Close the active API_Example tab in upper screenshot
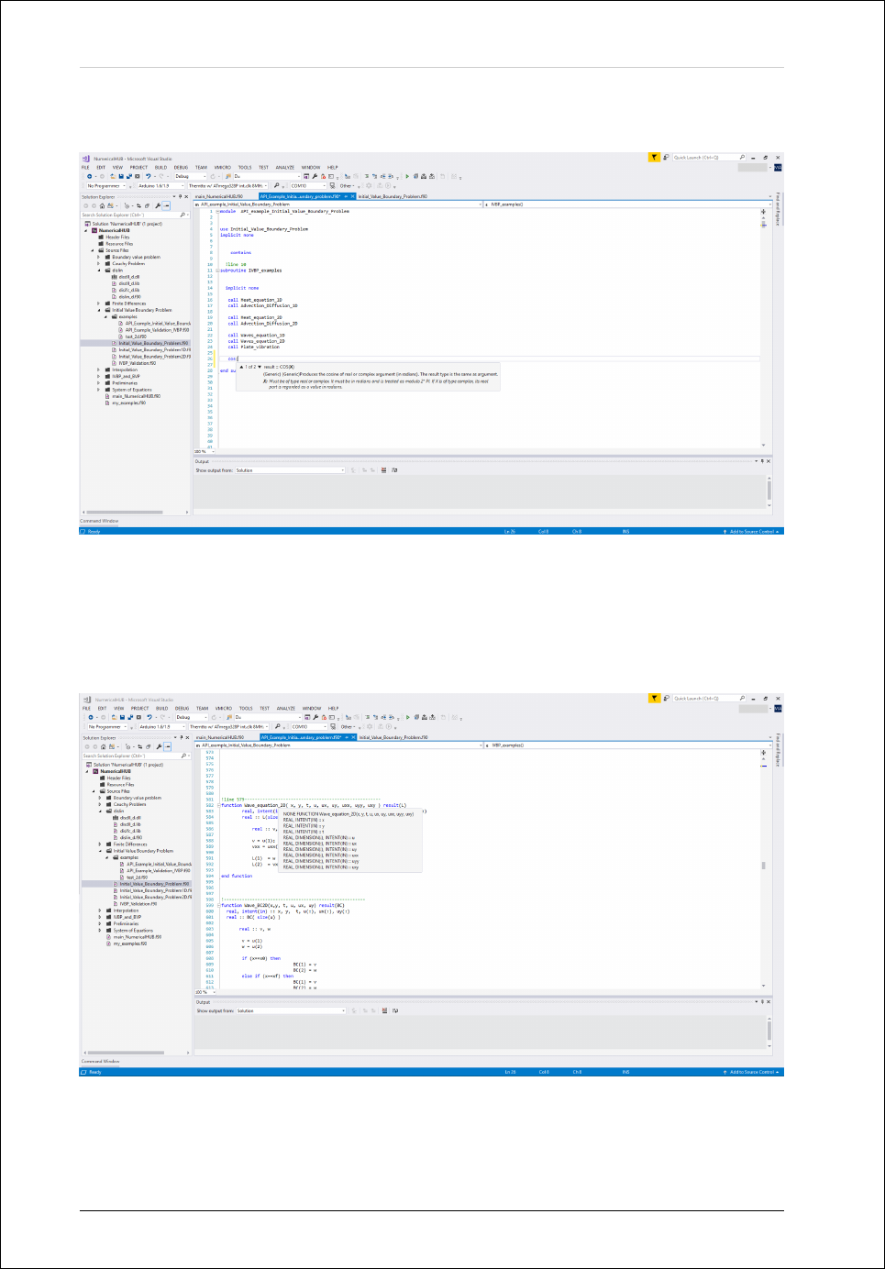The image size is (885, 1269). point(352,196)
